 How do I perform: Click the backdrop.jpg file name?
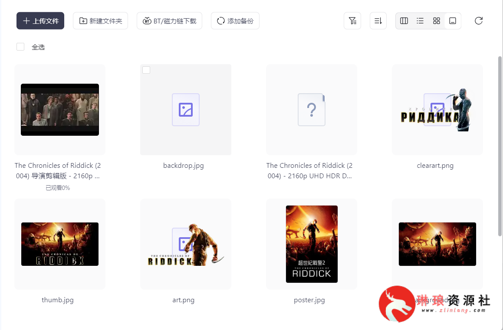(184, 166)
